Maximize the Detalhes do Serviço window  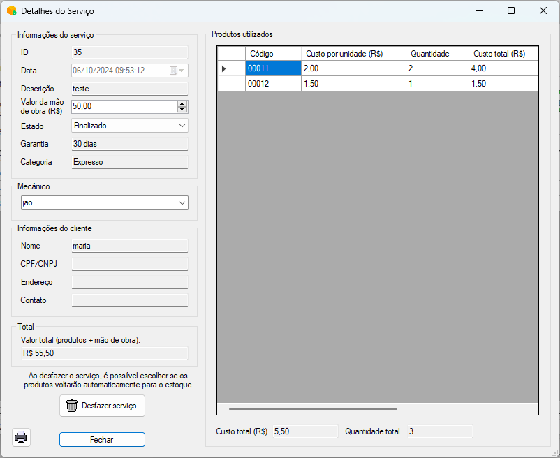click(x=511, y=11)
